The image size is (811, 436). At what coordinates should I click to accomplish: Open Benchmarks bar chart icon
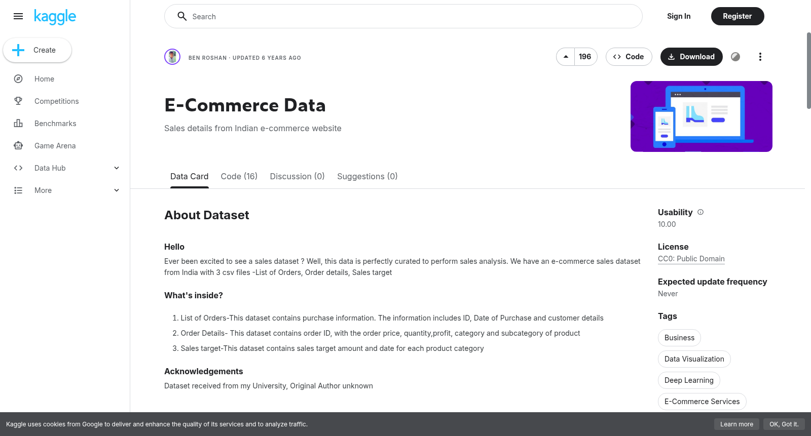click(18, 124)
